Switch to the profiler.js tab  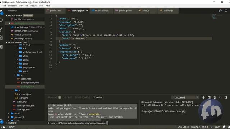[x=168, y=11]
